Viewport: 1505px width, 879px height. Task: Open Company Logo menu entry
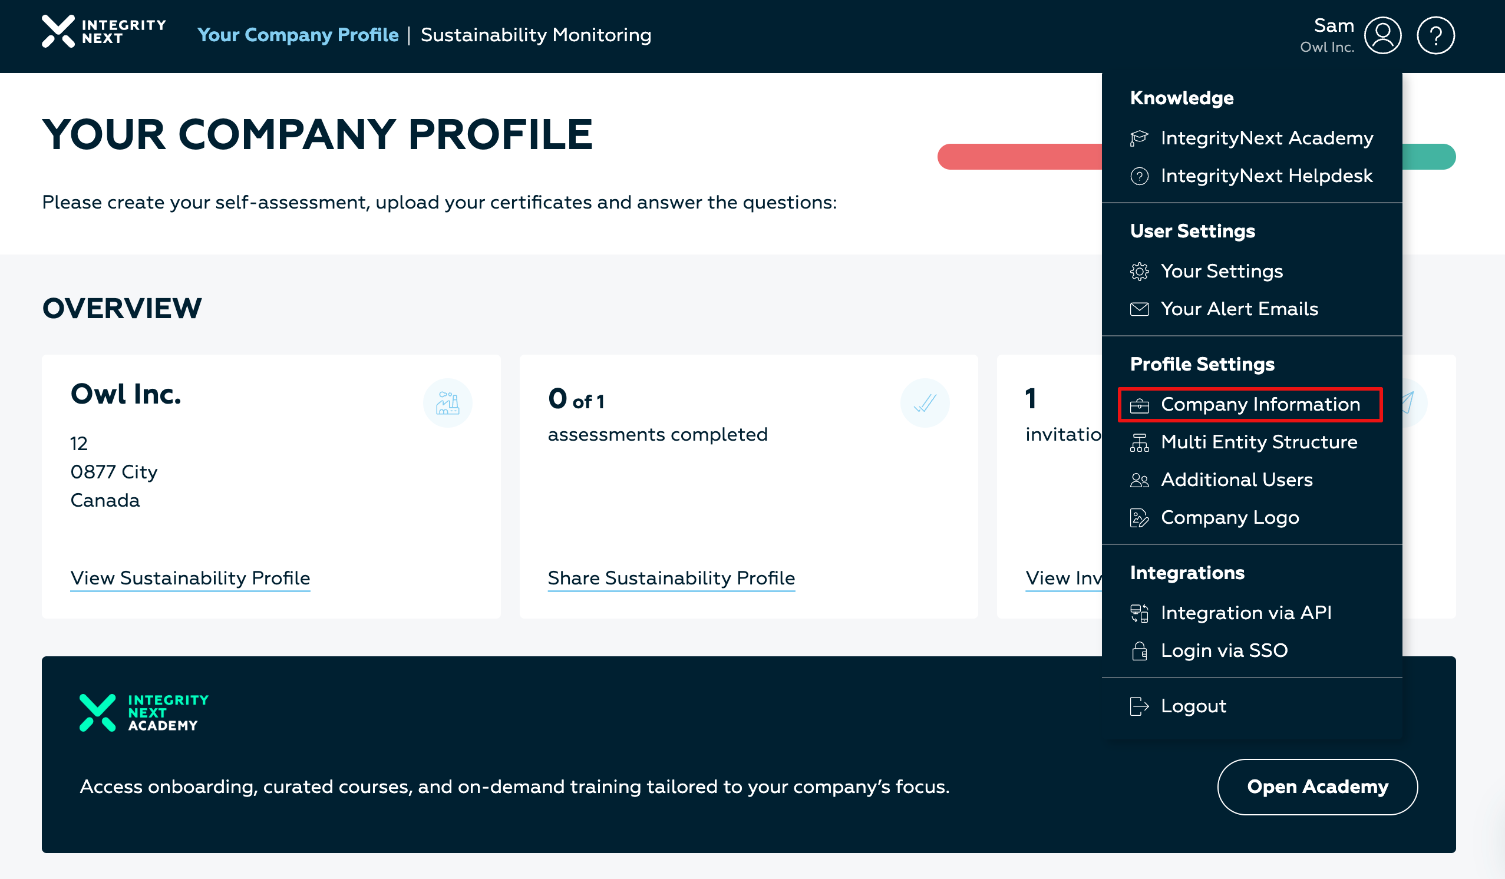tap(1230, 518)
